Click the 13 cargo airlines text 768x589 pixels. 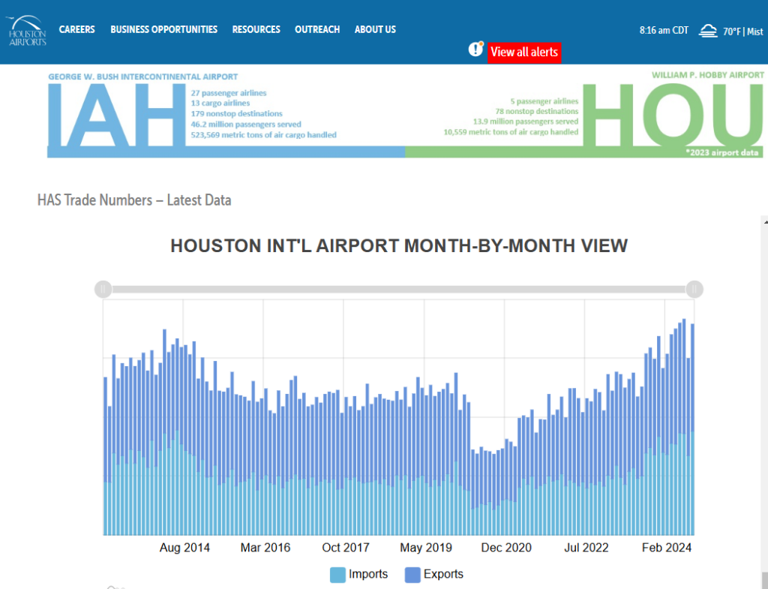pyautogui.click(x=220, y=103)
